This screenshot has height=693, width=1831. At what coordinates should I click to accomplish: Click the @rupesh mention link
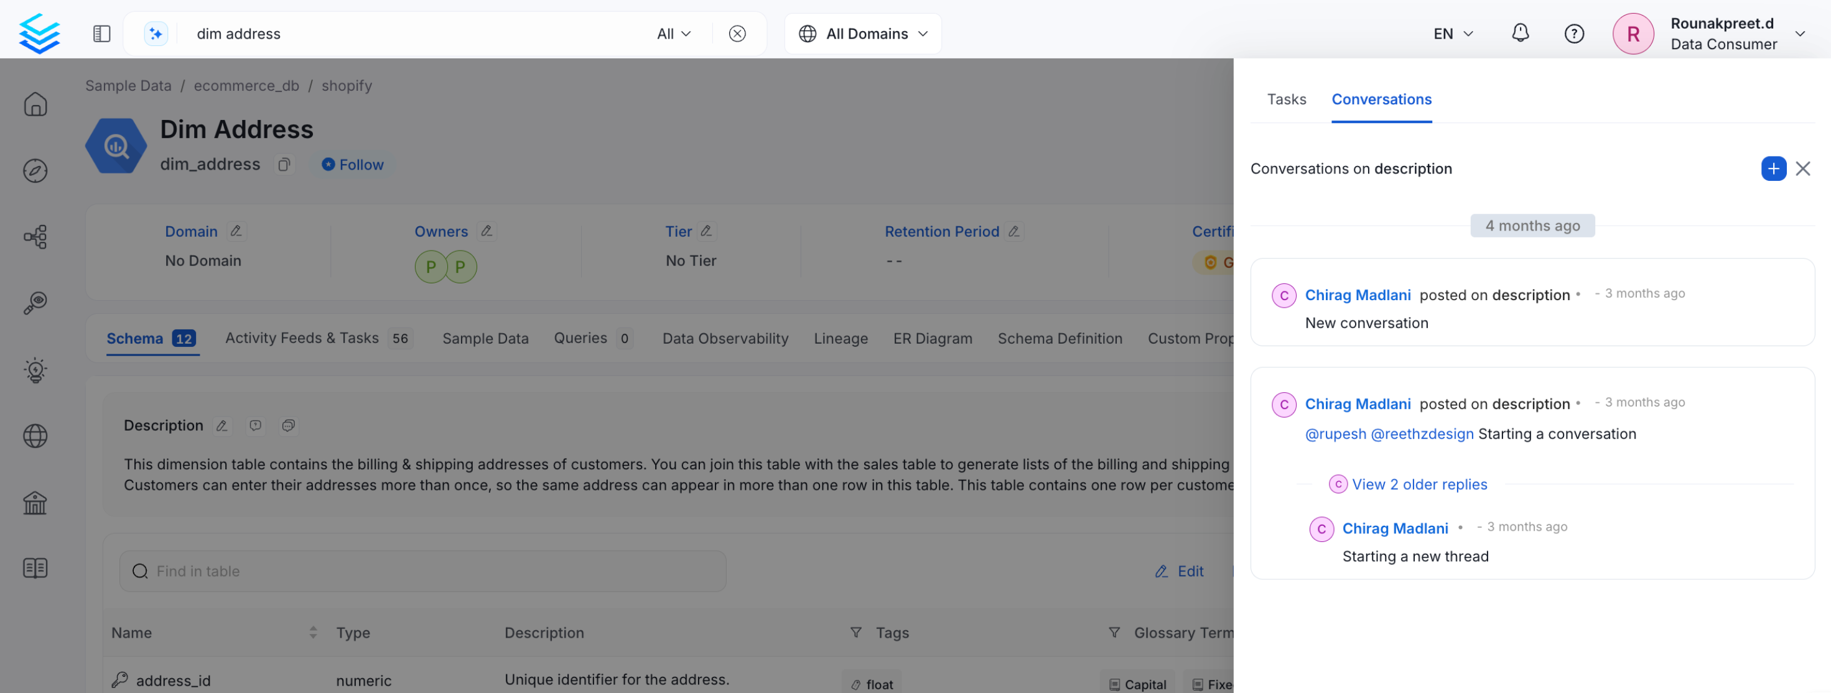[x=1335, y=434]
